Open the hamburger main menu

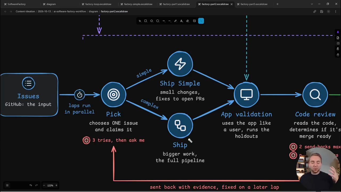point(7,185)
